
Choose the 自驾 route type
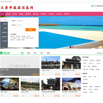click(95, 77)
